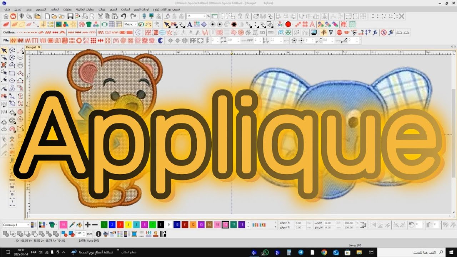Click the plus icon to add a color
Screen dimensions: 457x257
(x=87, y=225)
